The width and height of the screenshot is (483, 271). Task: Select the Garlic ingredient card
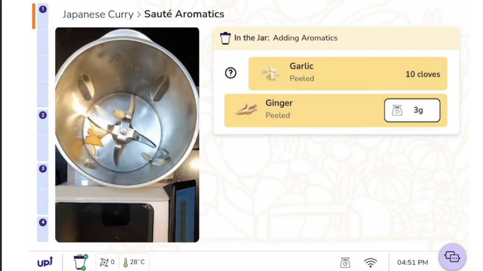click(348, 73)
